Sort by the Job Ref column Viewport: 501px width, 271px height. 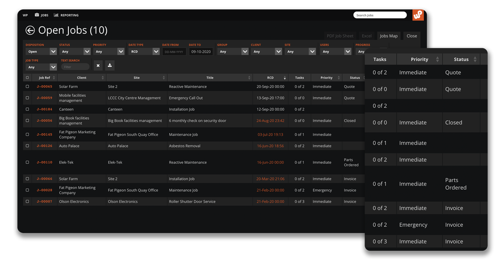(x=45, y=78)
